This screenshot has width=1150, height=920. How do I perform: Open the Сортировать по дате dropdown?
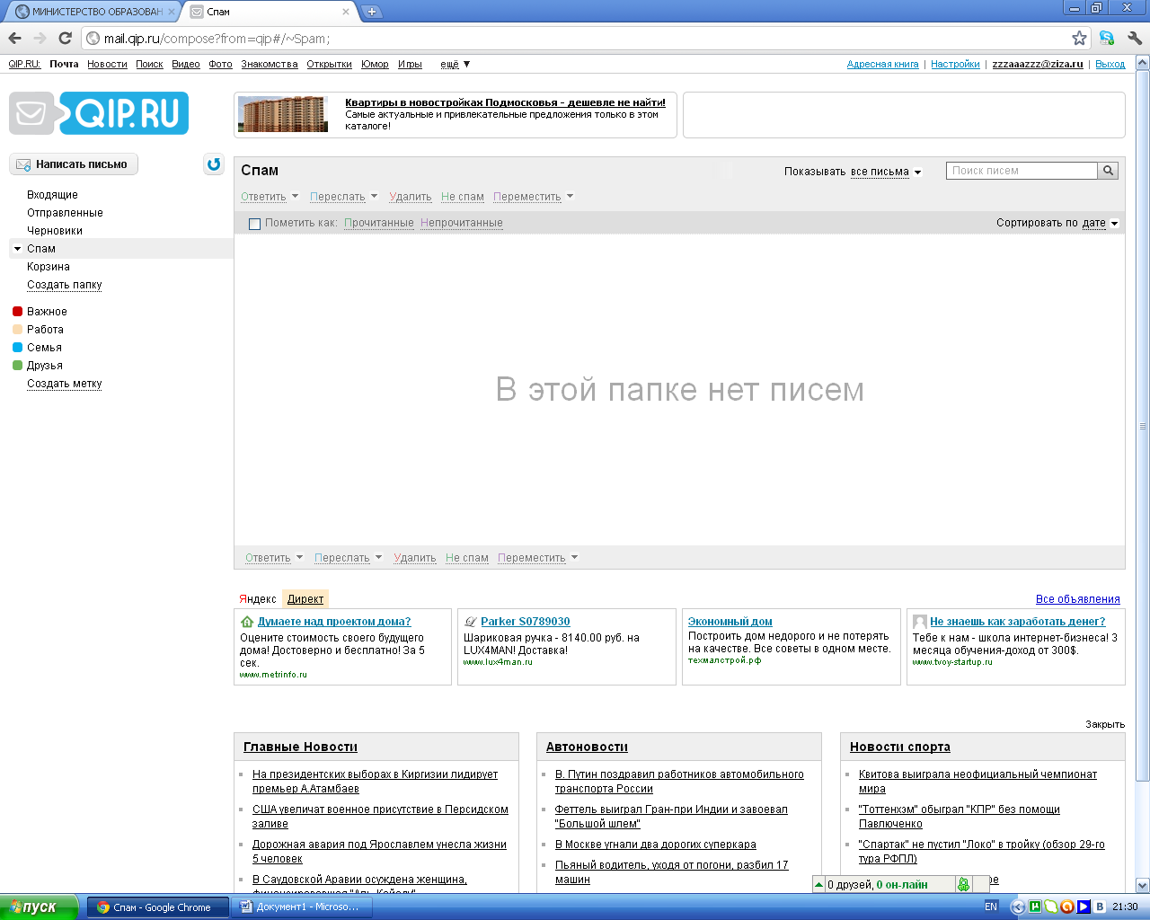point(1101,223)
